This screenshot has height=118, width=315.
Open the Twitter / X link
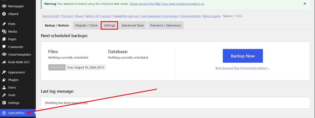tap(92, 16)
